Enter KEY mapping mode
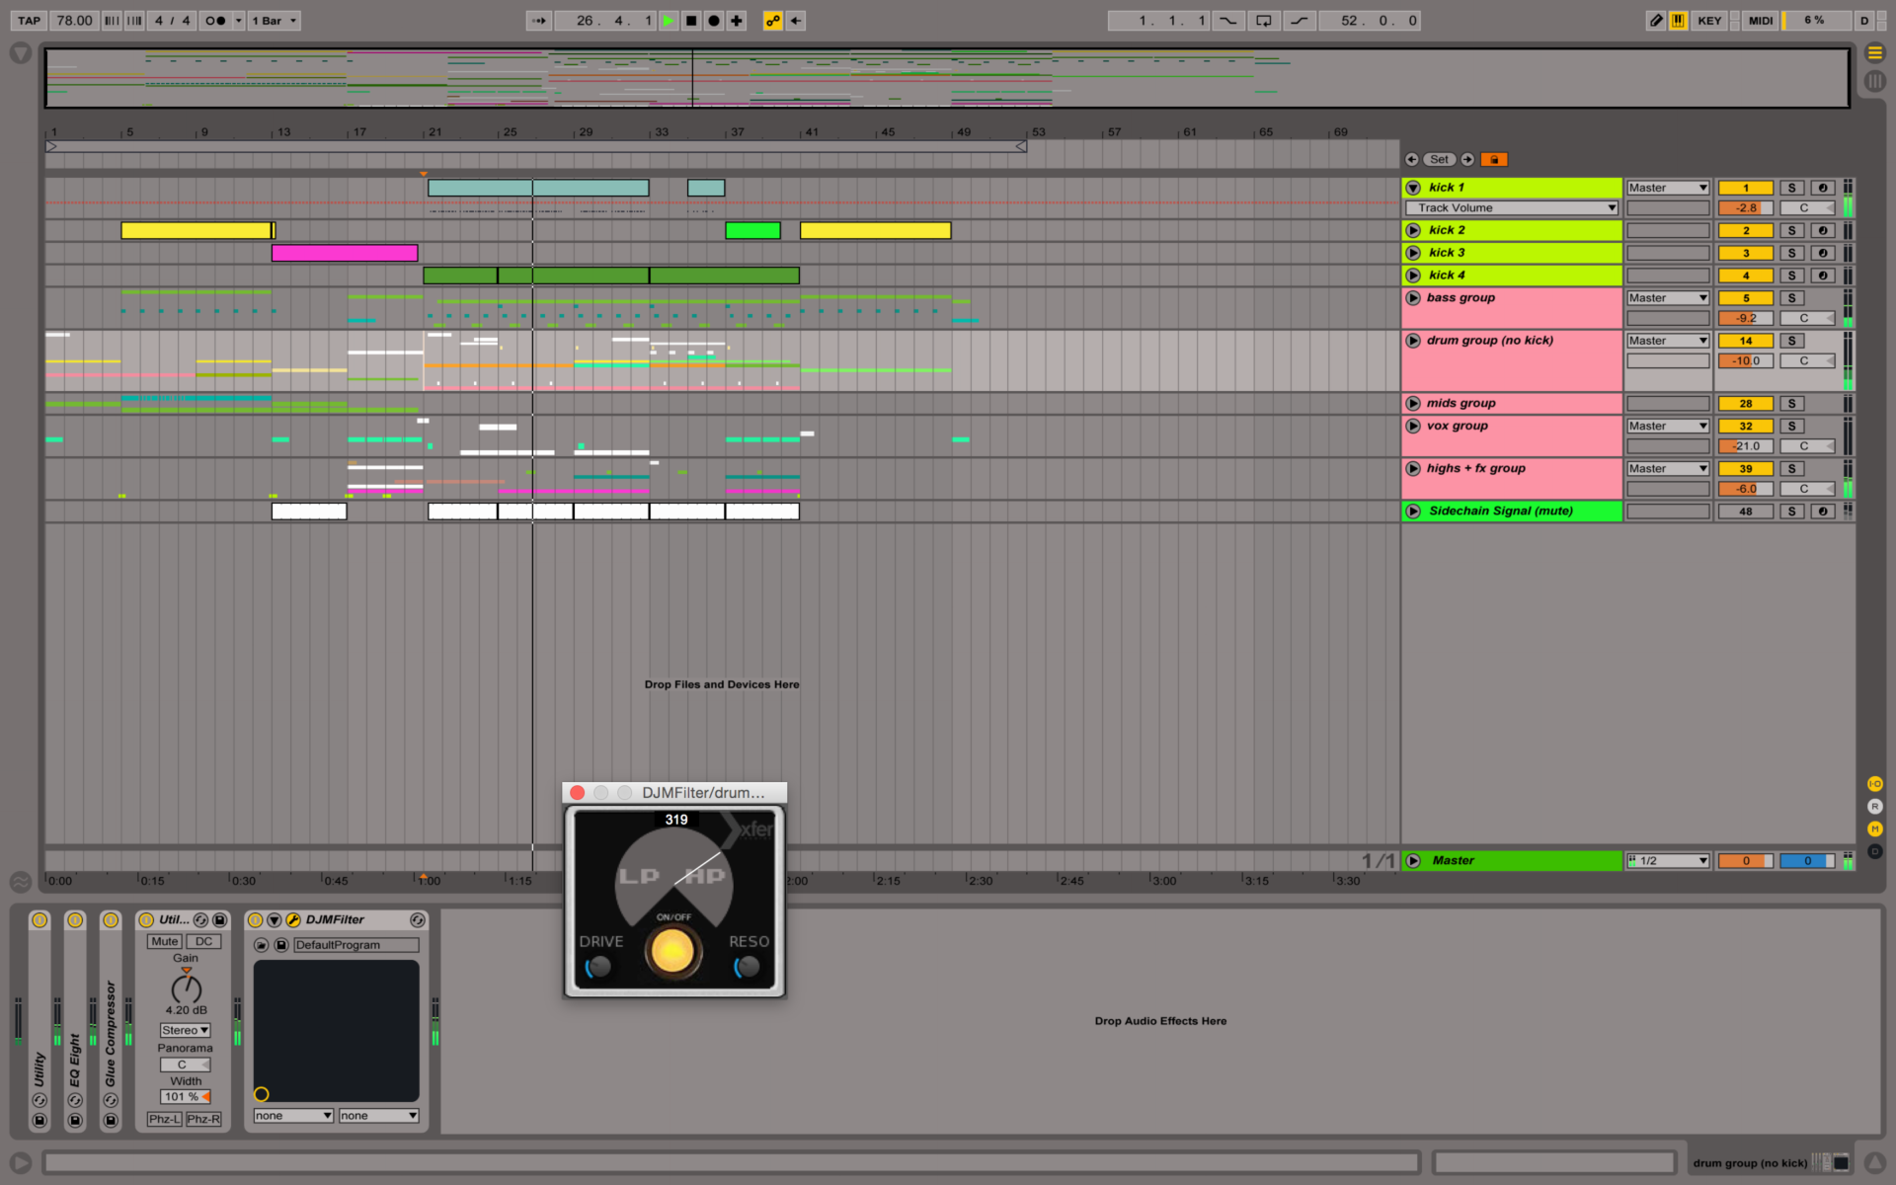Image resolution: width=1896 pixels, height=1185 pixels. coord(1709,20)
